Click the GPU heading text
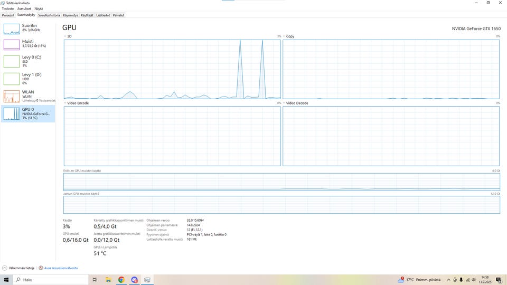This screenshot has width=507, height=285. point(69,27)
